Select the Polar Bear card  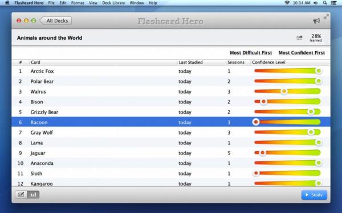[x=171, y=81]
